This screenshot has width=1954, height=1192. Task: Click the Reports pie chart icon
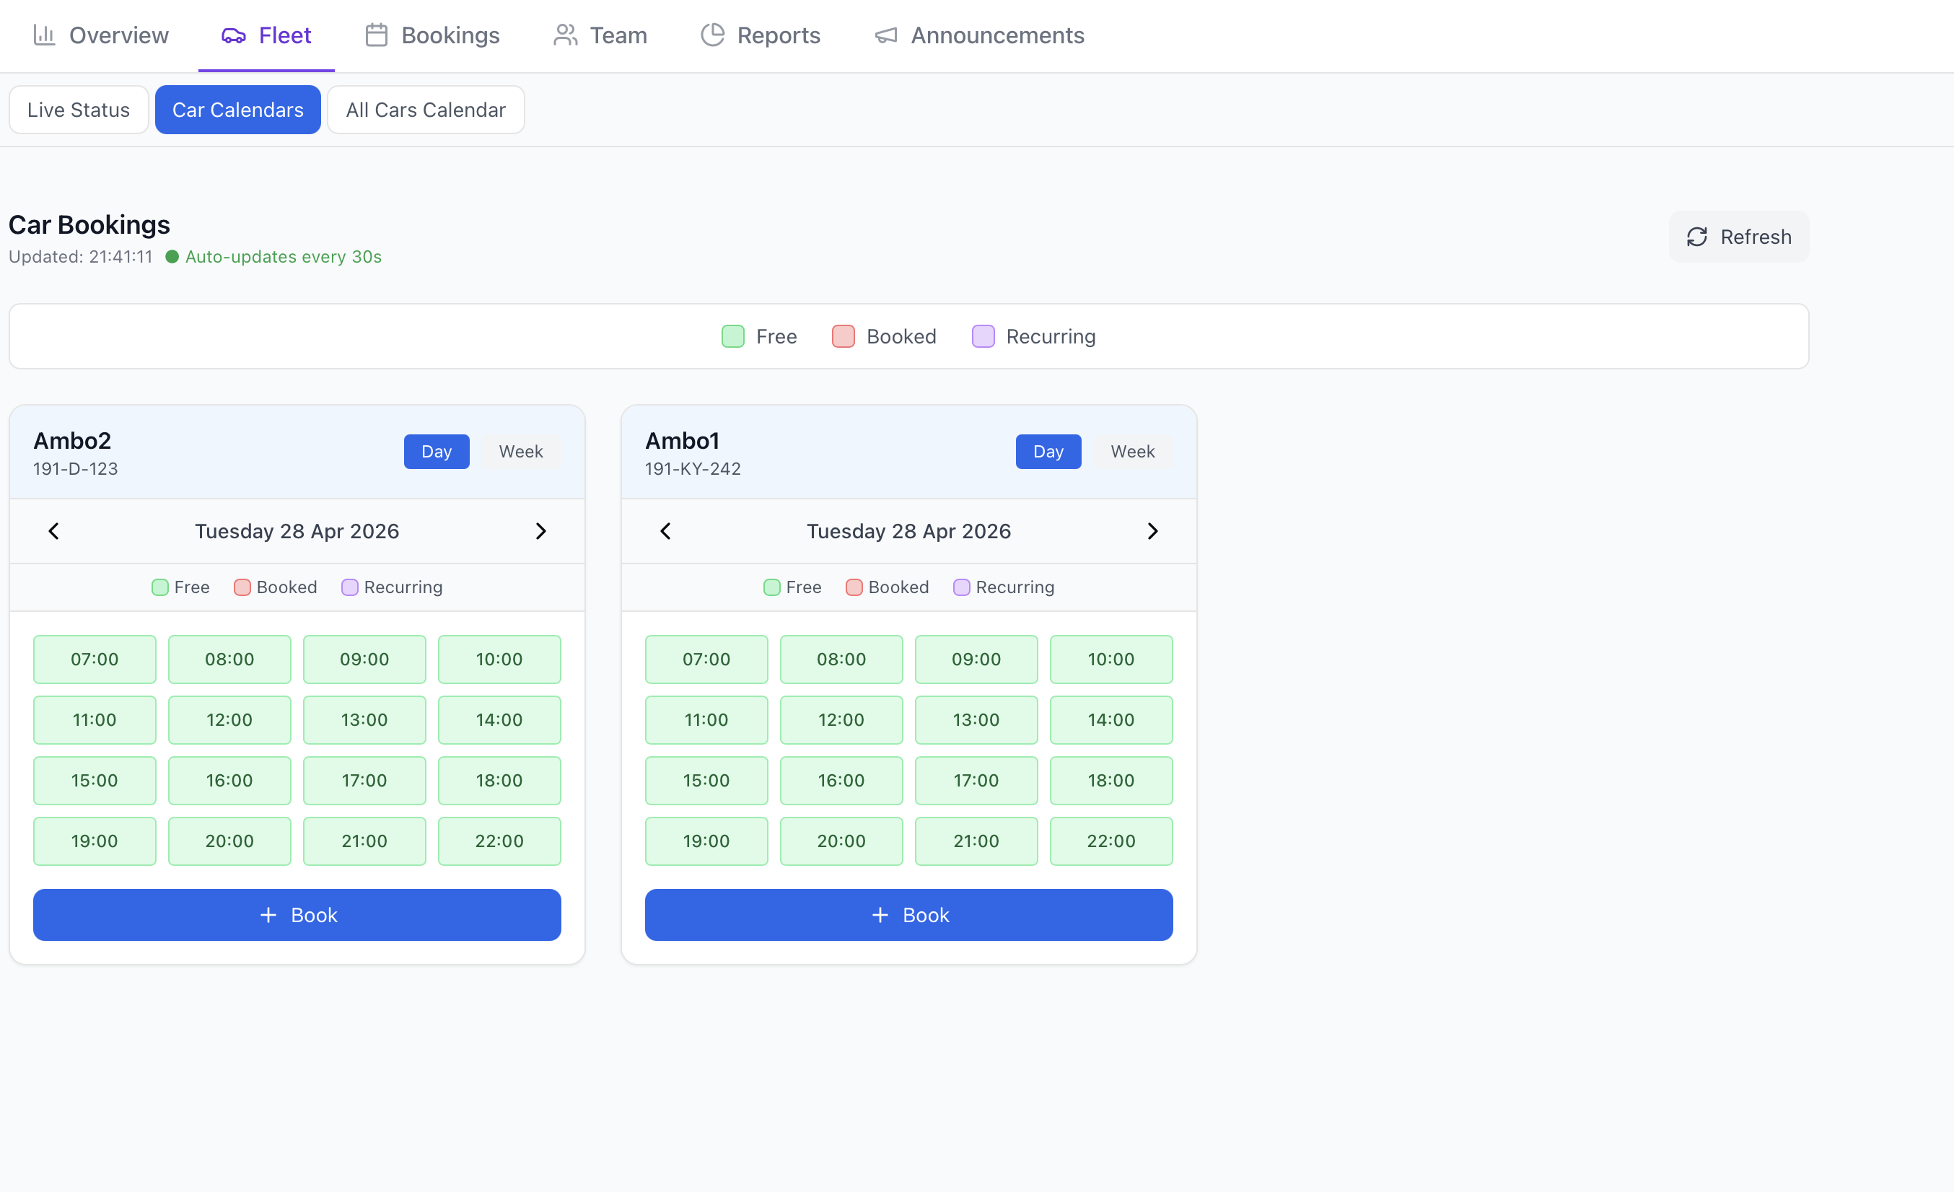pyautogui.click(x=712, y=35)
